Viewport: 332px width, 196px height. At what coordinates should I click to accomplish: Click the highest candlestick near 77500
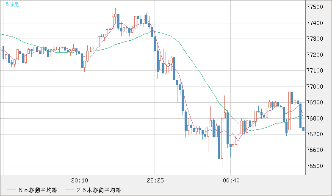click(115, 15)
